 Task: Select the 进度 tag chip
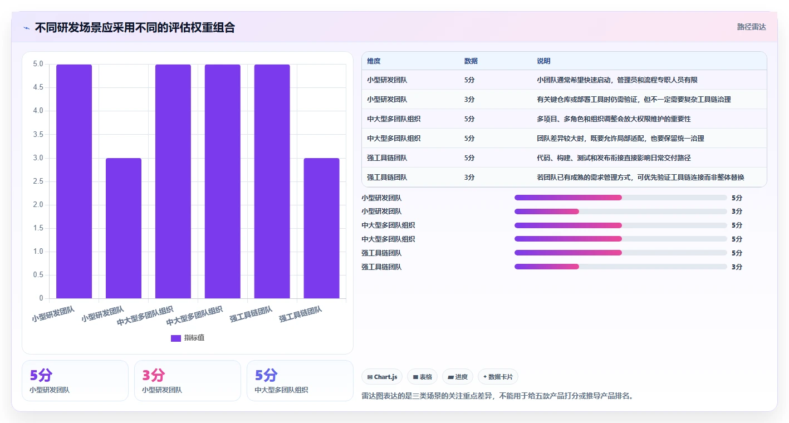pos(458,377)
